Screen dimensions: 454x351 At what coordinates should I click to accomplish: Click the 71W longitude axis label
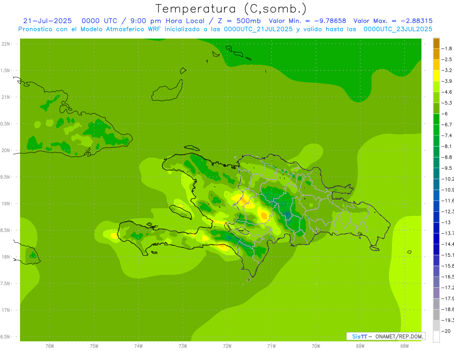click(271, 346)
